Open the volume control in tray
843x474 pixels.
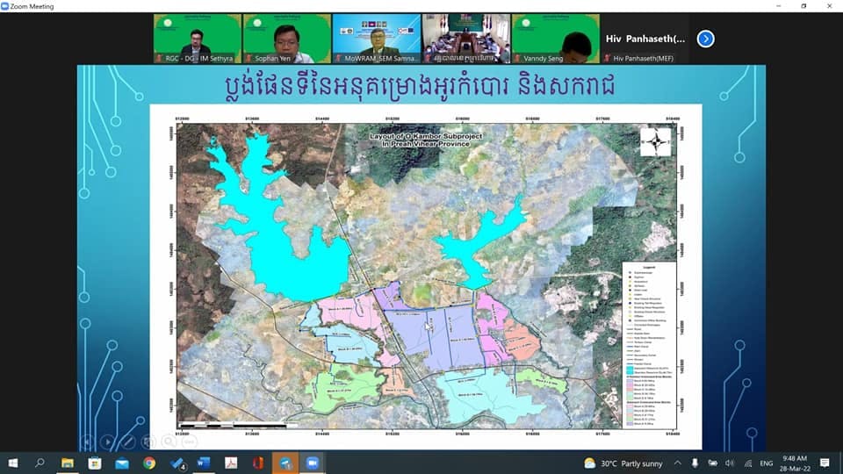[729, 463]
